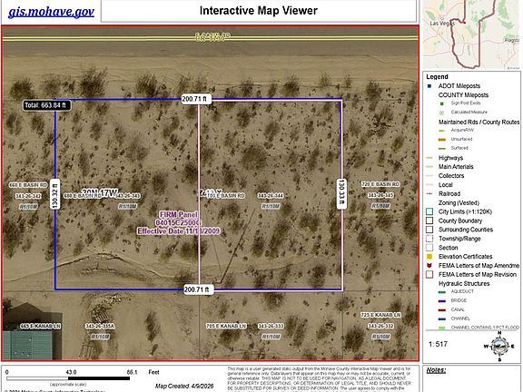Click the ADOT Mileposts legend symbol

point(429,86)
